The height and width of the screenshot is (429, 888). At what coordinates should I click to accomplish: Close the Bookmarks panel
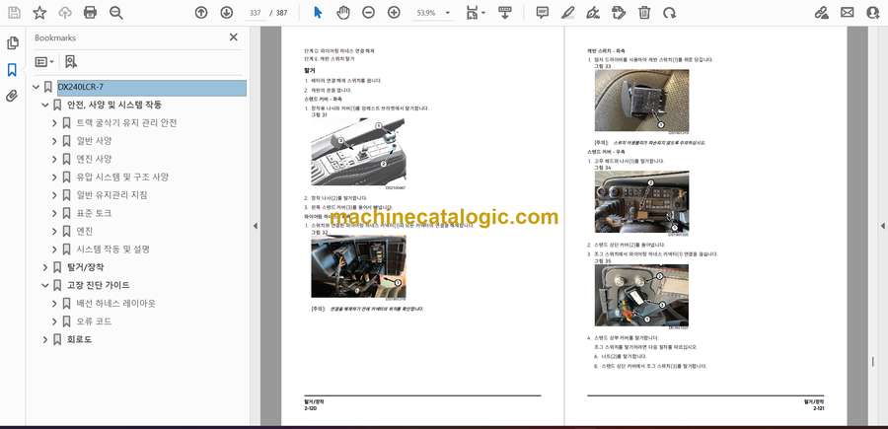[x=234, y=37]
